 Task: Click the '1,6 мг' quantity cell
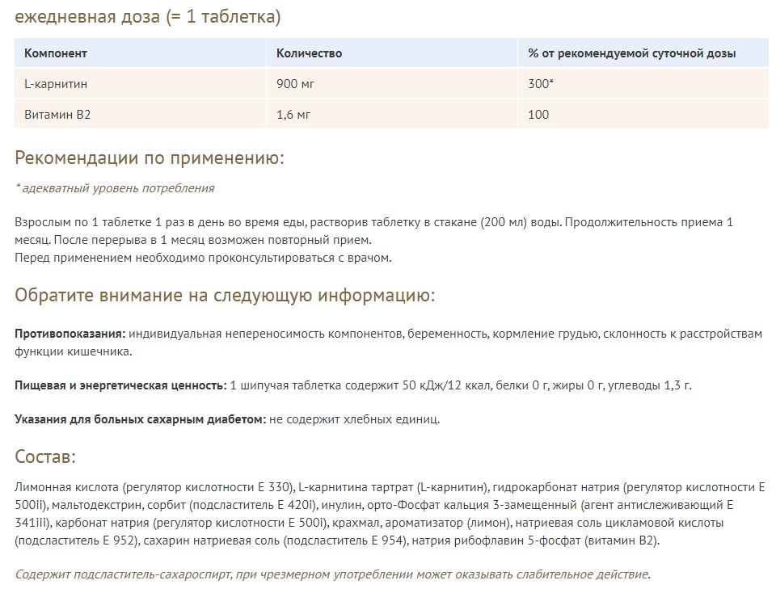(293, 115)
